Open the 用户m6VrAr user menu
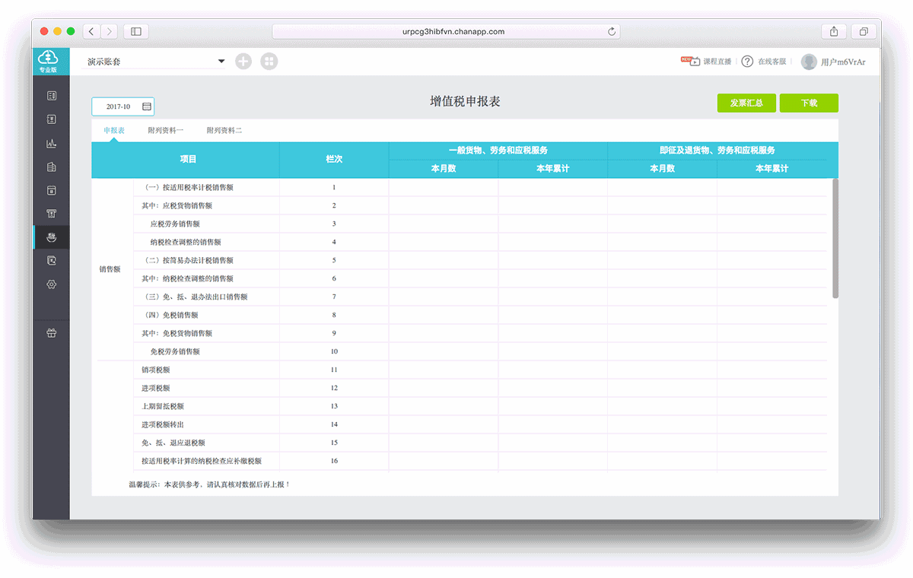 click(x=833, y=62)
